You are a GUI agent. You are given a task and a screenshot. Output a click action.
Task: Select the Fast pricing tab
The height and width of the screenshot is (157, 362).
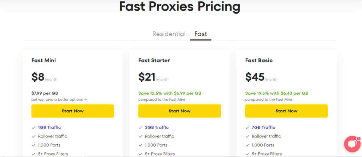(200, 34)
